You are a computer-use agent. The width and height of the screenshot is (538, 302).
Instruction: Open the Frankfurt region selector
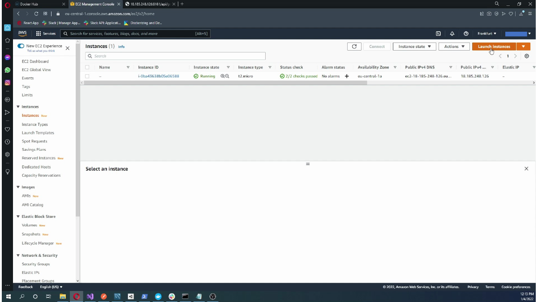click(487, 34)
